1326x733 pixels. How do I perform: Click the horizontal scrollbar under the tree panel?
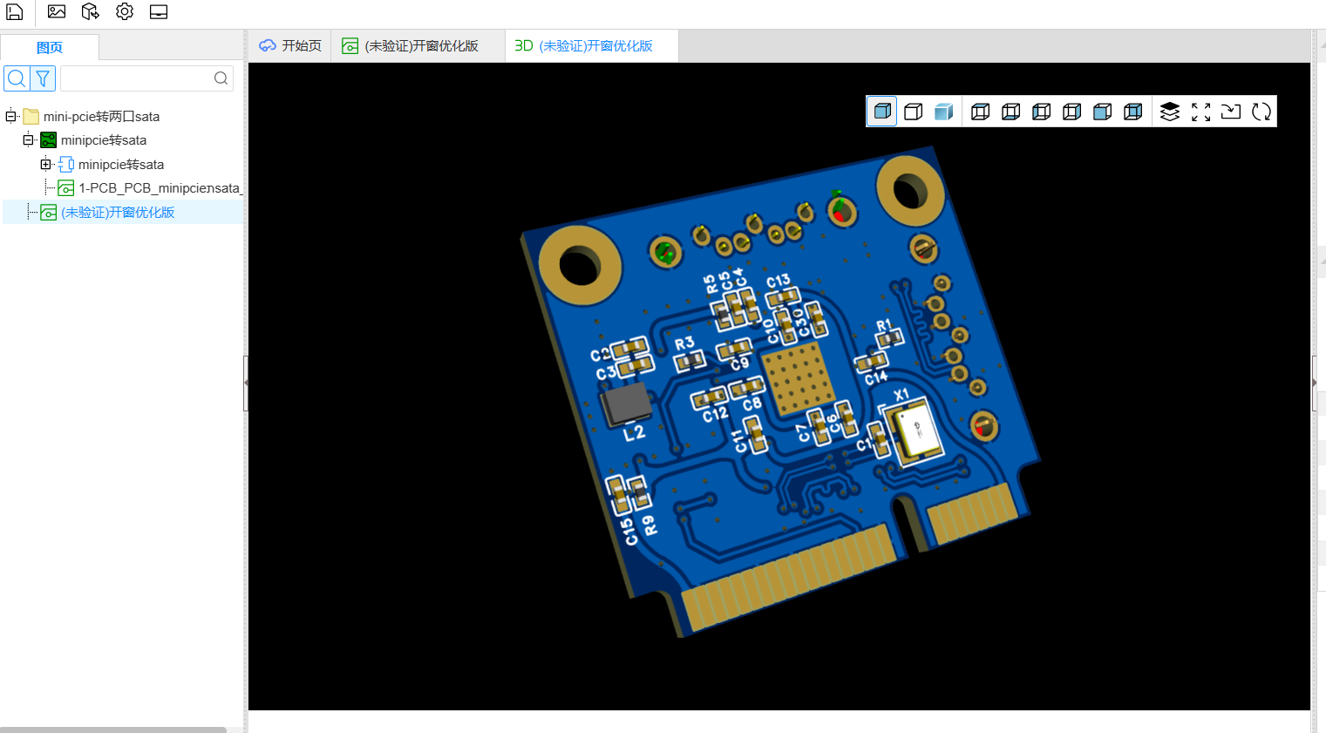[113, 730]
